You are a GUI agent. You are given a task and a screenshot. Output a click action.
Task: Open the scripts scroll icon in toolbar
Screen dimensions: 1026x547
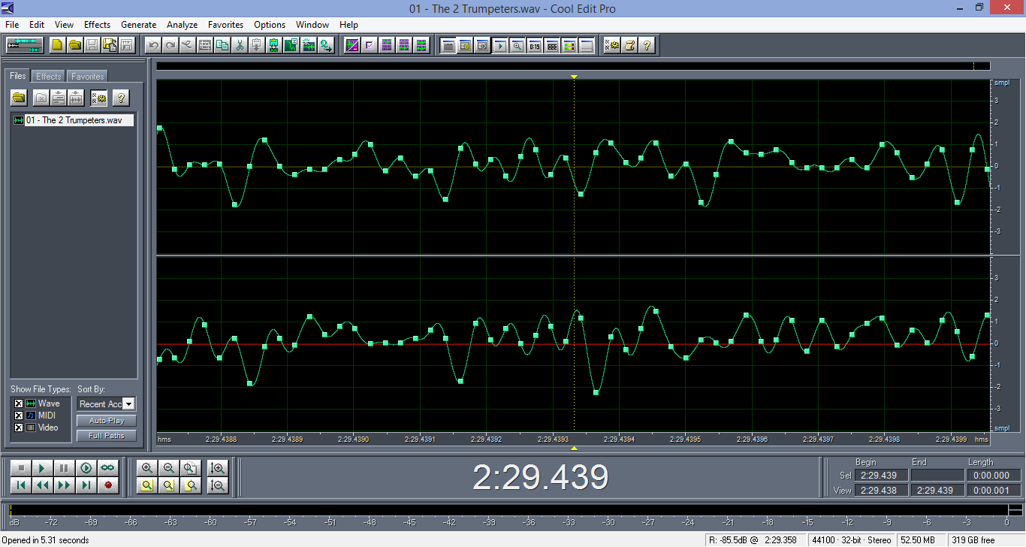629,45
